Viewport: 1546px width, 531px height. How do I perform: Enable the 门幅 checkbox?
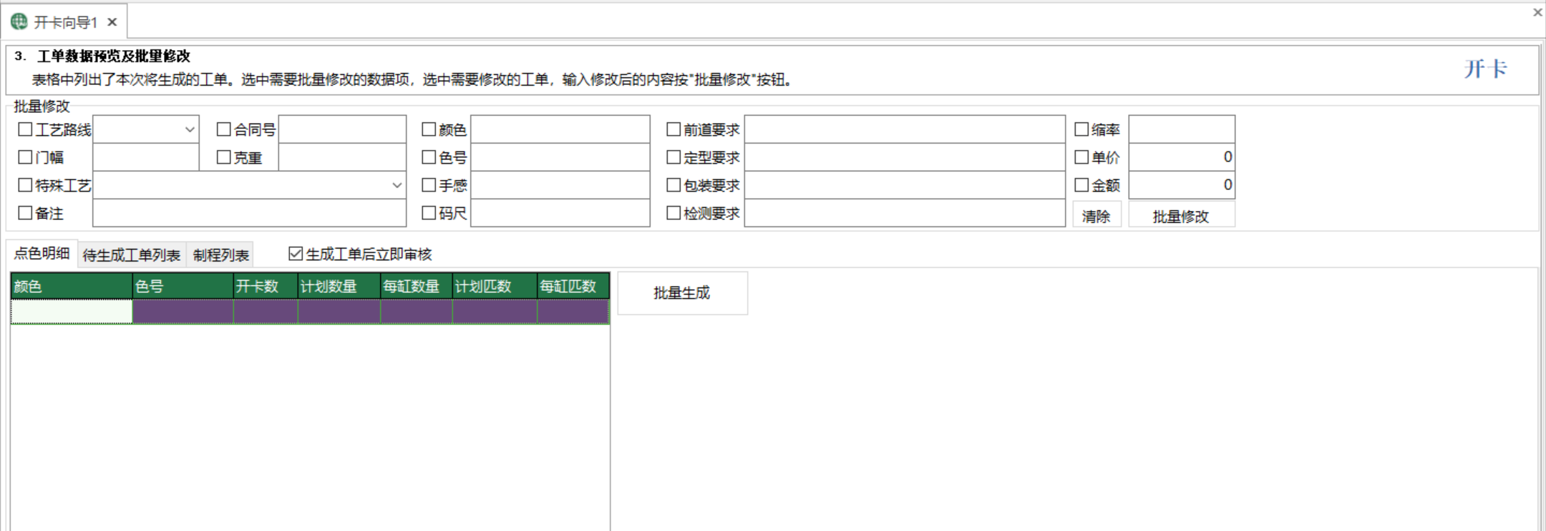click(25, 157)
